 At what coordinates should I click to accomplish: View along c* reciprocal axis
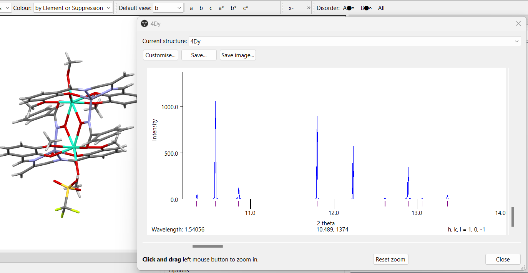(245, 8)
